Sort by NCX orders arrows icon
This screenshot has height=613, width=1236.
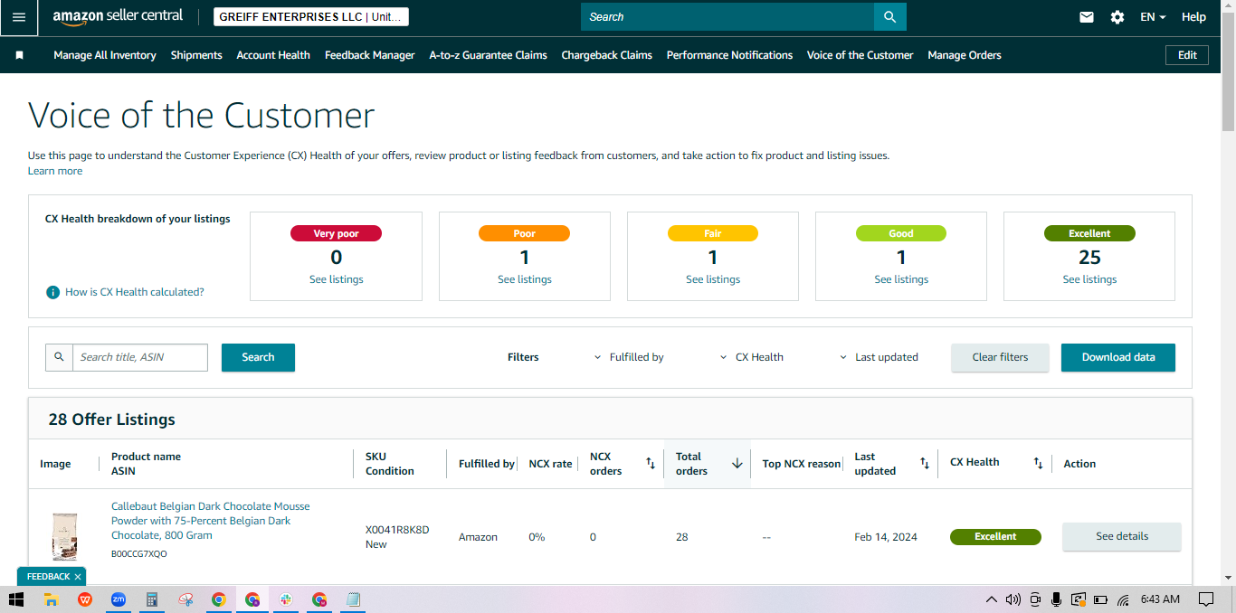point(650,464)
